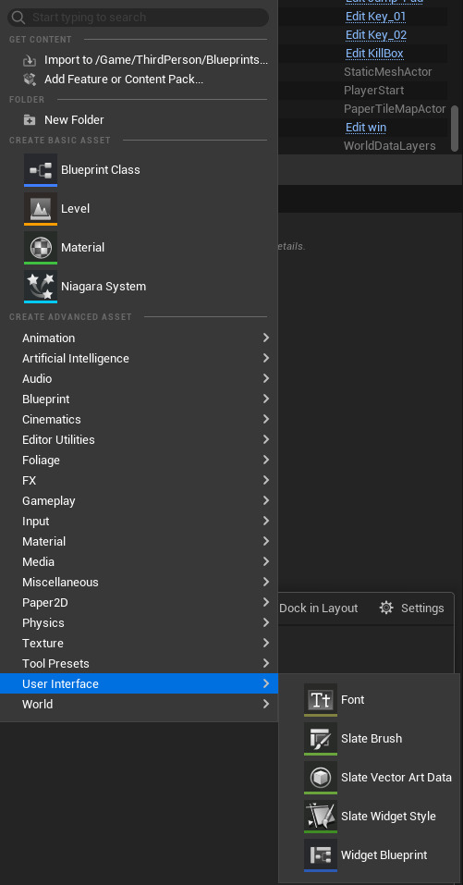Open the Input category
Image resolution: width=463 pixels, height=885 pixels.
pyautogui.click(x=139, y=521)
